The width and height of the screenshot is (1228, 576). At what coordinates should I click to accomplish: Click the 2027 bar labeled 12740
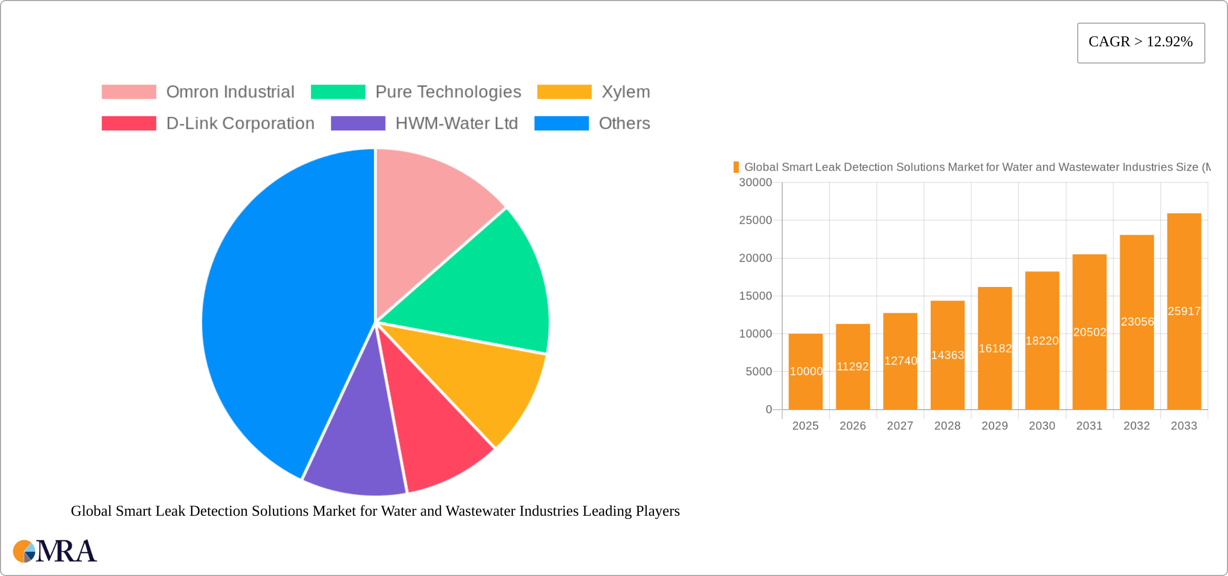[x=900, y=361]
